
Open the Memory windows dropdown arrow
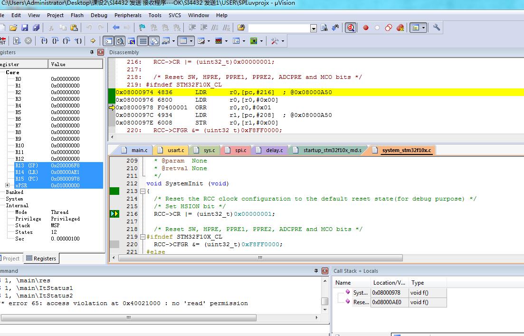(191, 41)
